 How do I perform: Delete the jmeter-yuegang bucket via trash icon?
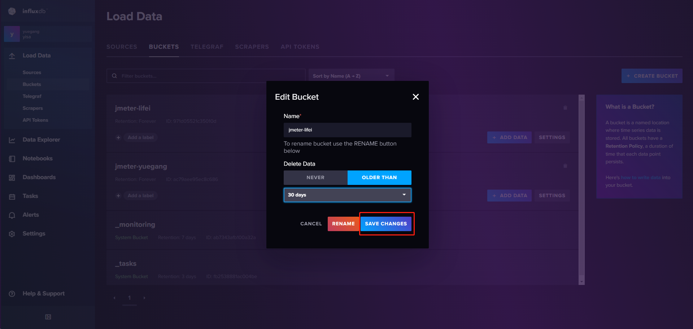tap(565, 166)
